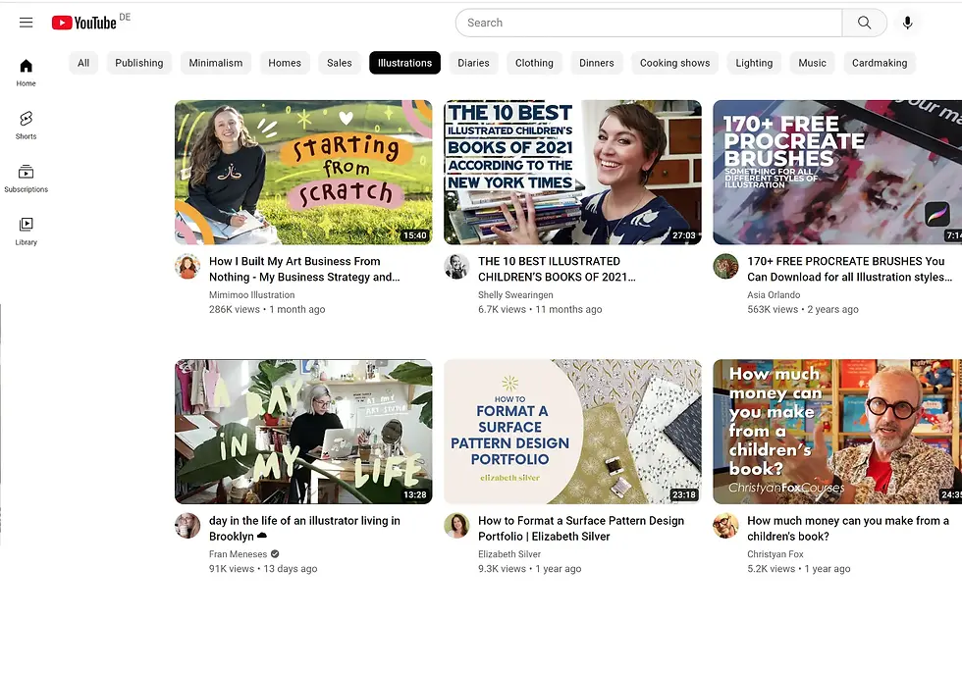This screenshot has height=673, width=962.
Task: Select the Cooking shows filter chip
Action: coord(675,63)
